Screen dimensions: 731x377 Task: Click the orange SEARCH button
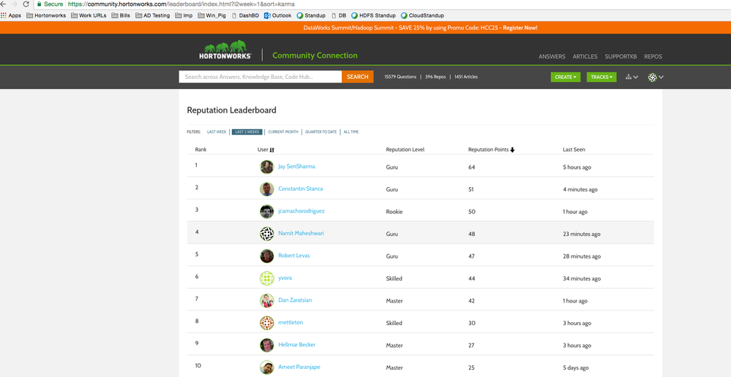point(358,77)
